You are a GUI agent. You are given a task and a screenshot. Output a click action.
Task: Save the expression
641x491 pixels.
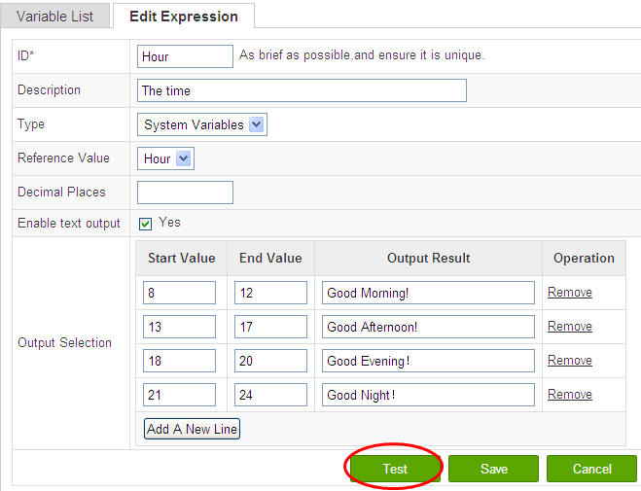493,469
